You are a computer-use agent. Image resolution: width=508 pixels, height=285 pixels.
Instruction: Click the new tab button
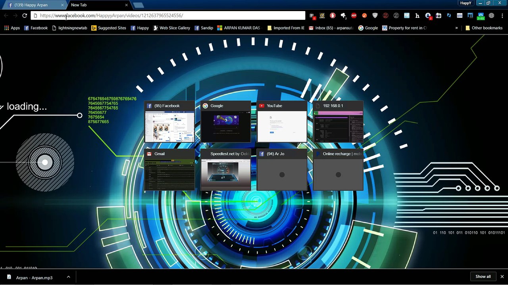[x=139, y=5]
